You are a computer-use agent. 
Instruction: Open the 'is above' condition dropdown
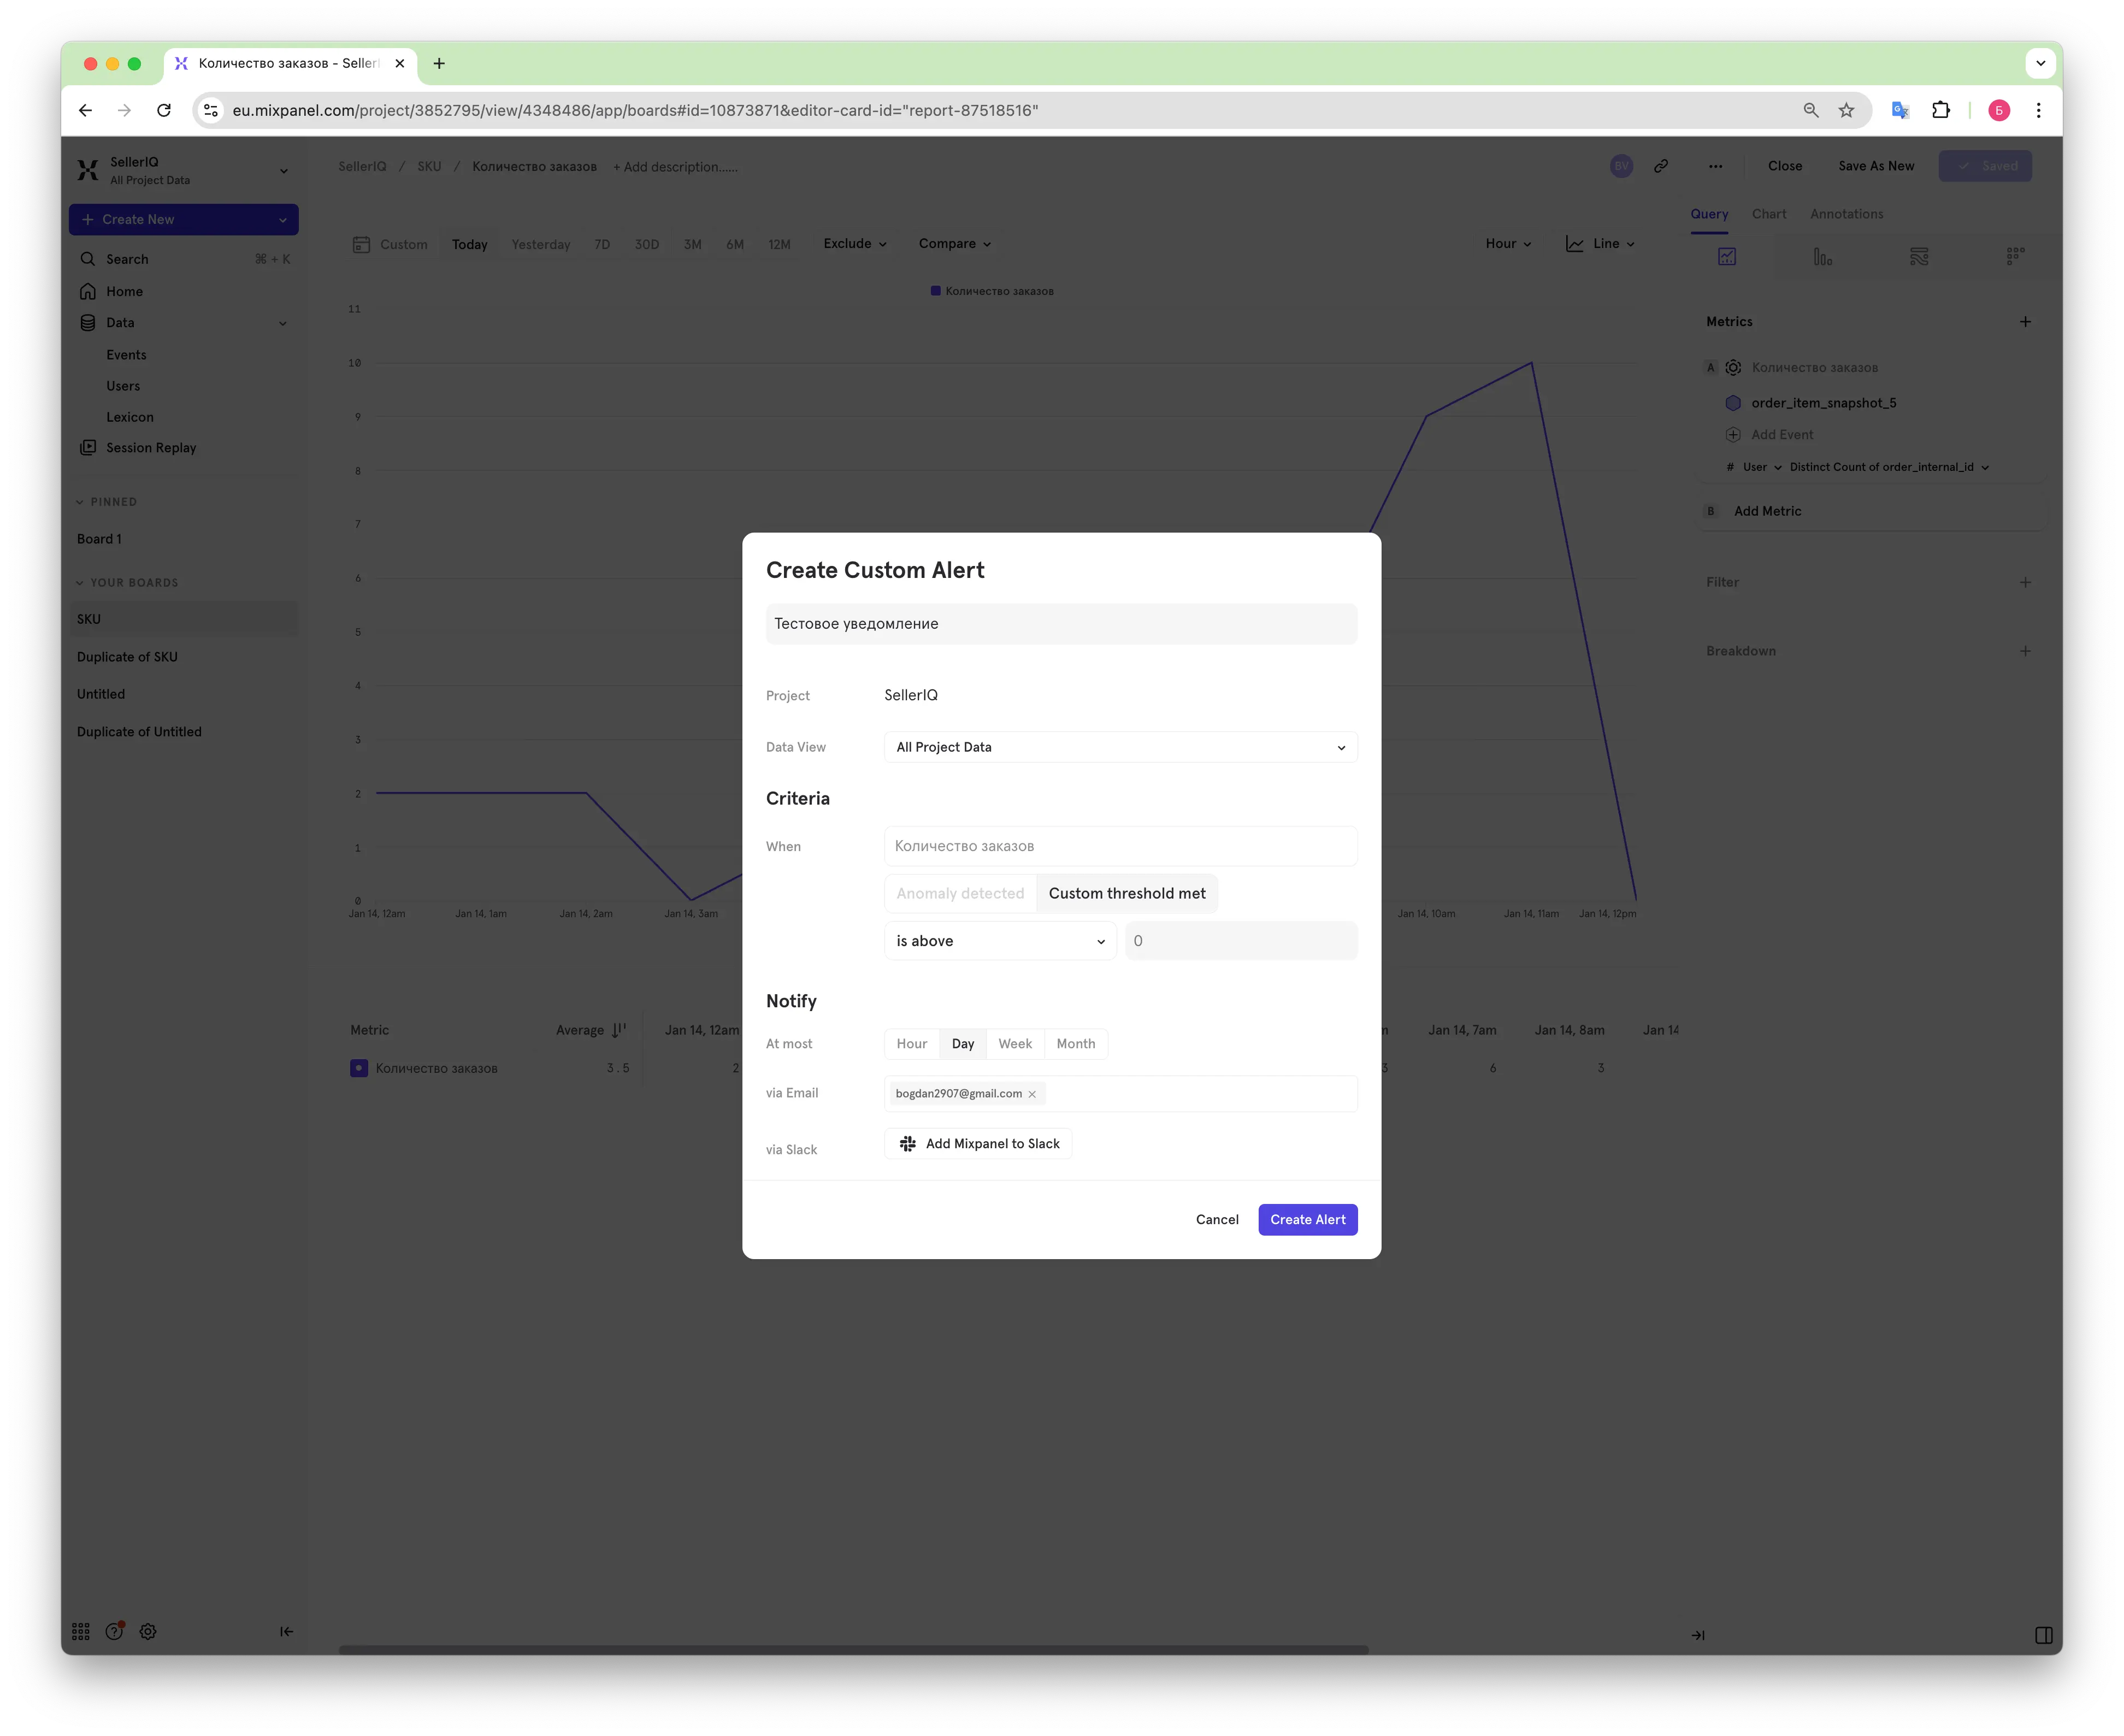(1000, 941)
